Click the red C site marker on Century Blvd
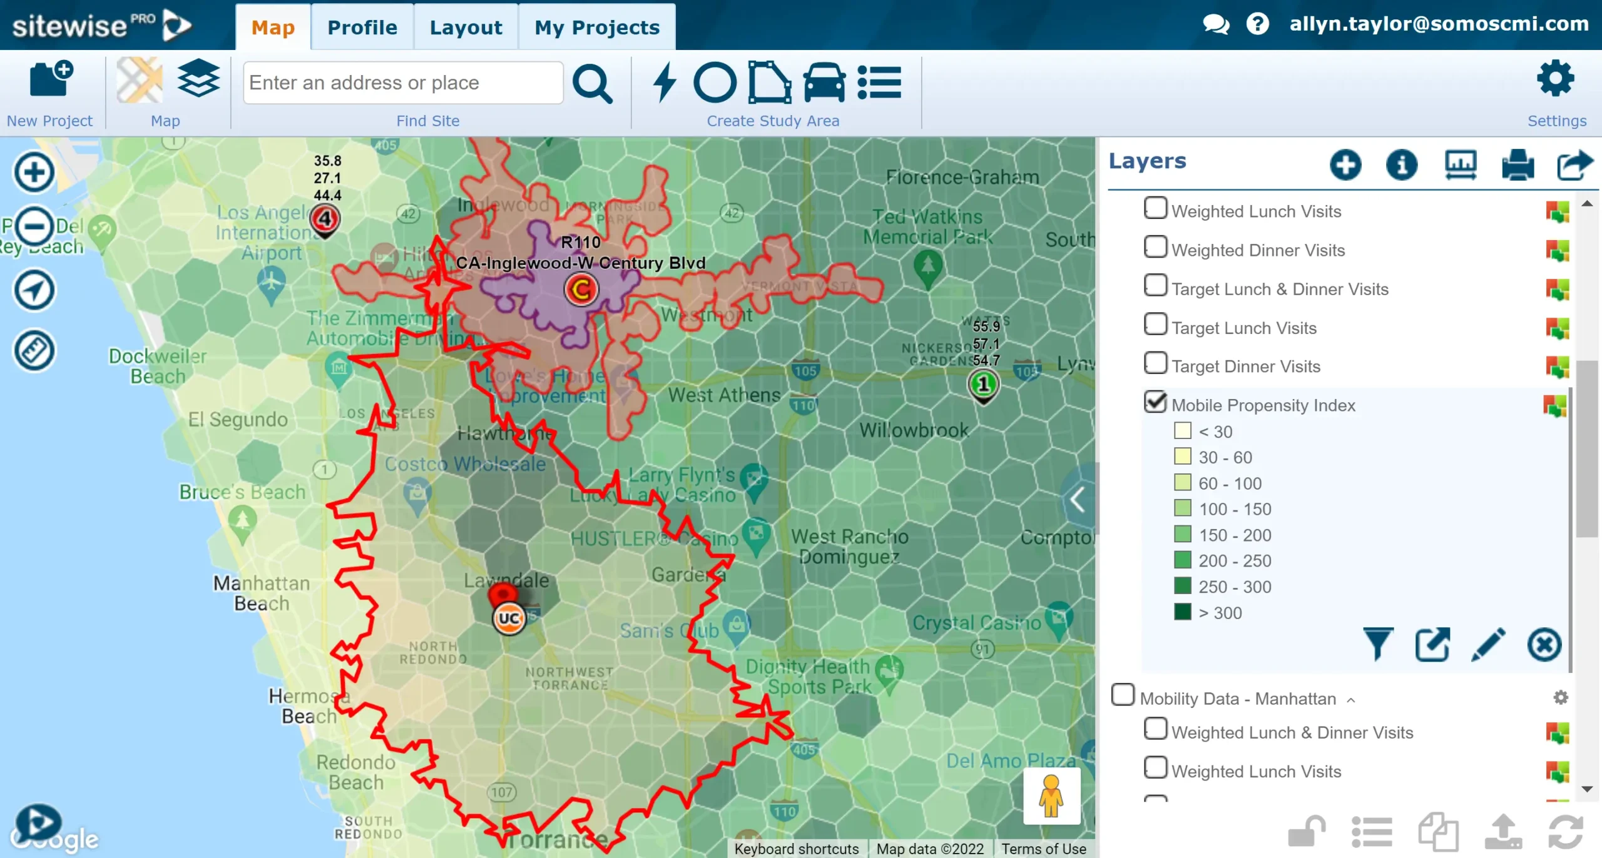This screenshot has height=858, width=1602. tap(581, 290)
